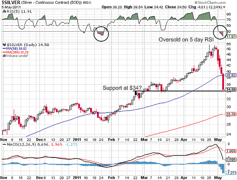Click the black line marker before MACD(12,26,9)
This screenshot has width=237, height=180.
5,145
